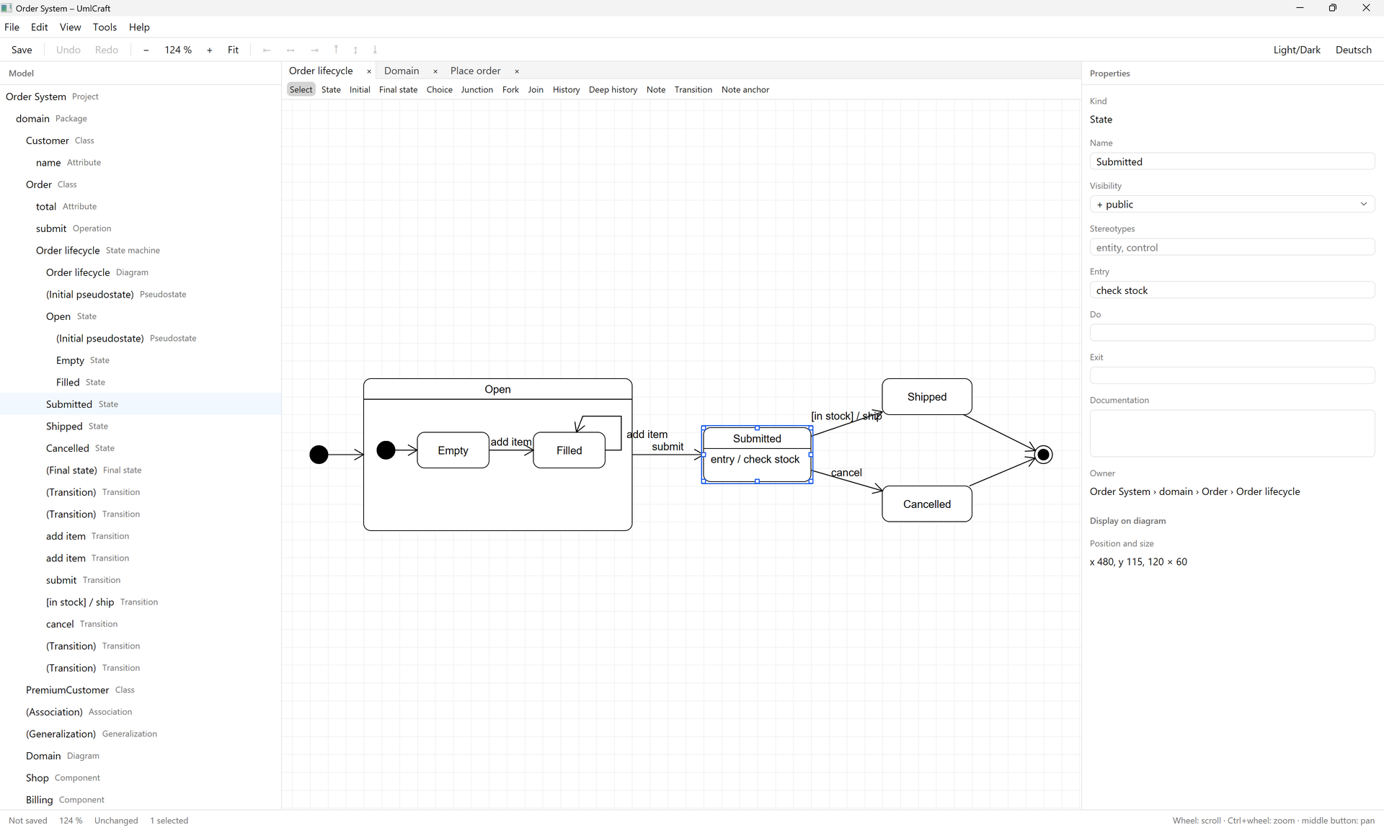Click the final state bullseye node
The width and height of the screenshot is (1384, 830).
pyautogui.click(x=1043, y=455)
